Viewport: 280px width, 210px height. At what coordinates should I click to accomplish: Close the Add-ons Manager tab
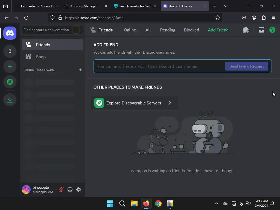click(106, 6)
